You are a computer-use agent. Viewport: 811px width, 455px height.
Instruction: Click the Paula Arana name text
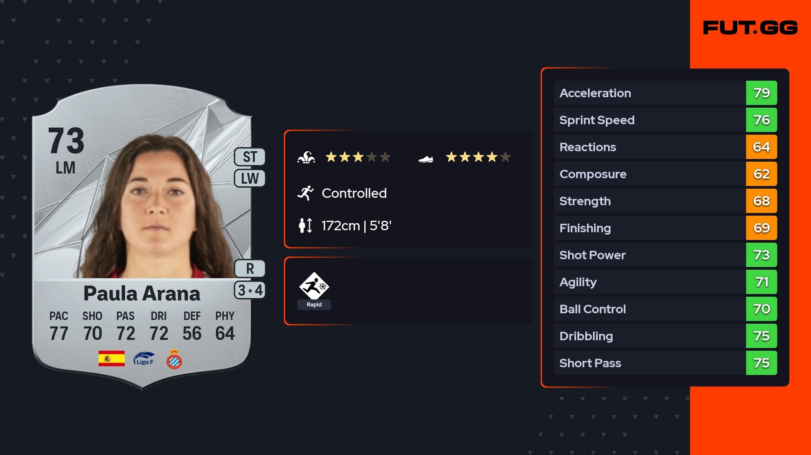(x=142, y=293)
